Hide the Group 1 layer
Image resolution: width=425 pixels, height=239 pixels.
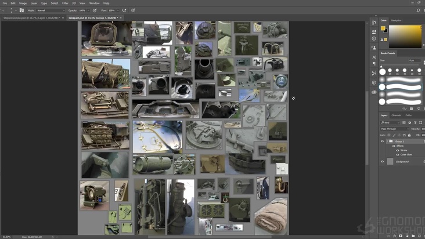[x=382, y=142]
